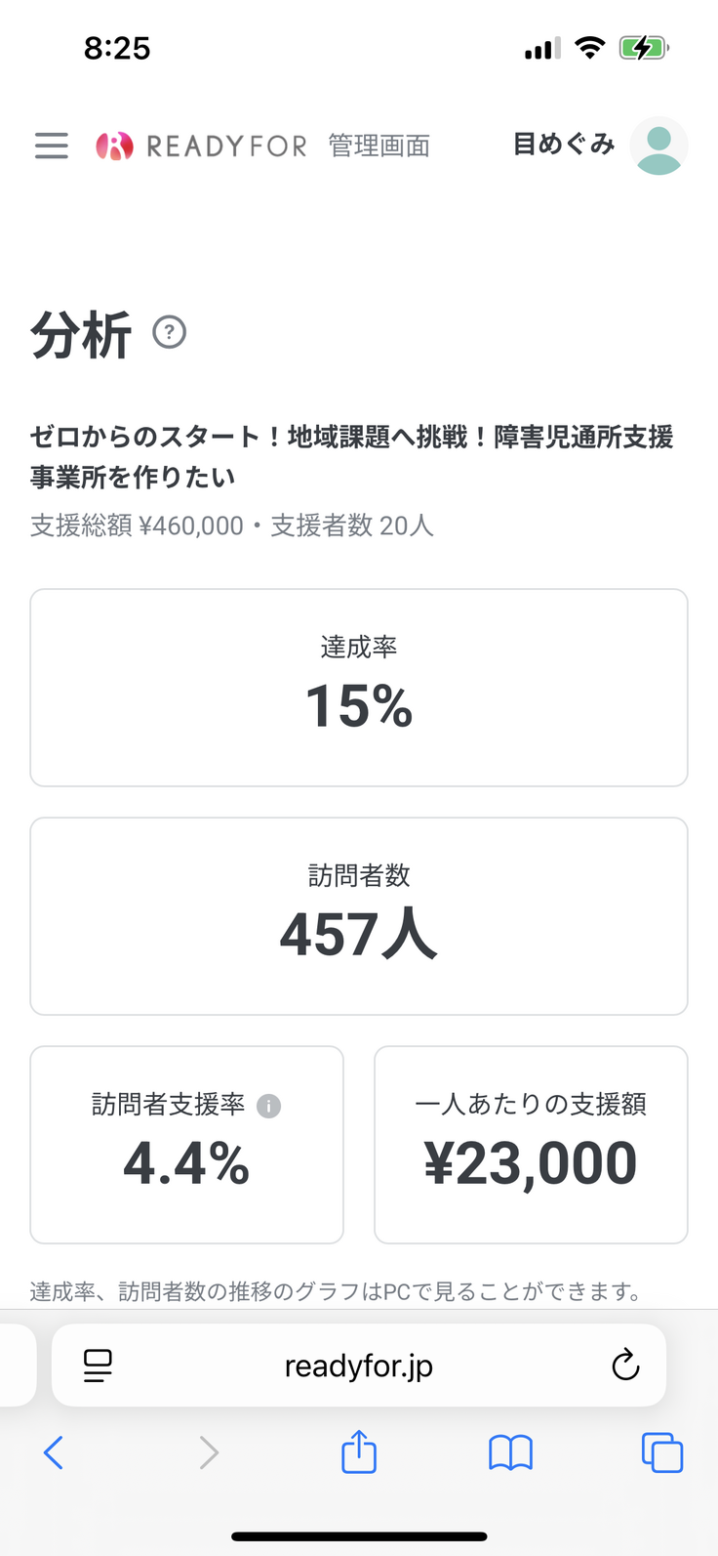
Task: Open Safari page settings icon in address bar
Action: click(x=98, y=1366)
